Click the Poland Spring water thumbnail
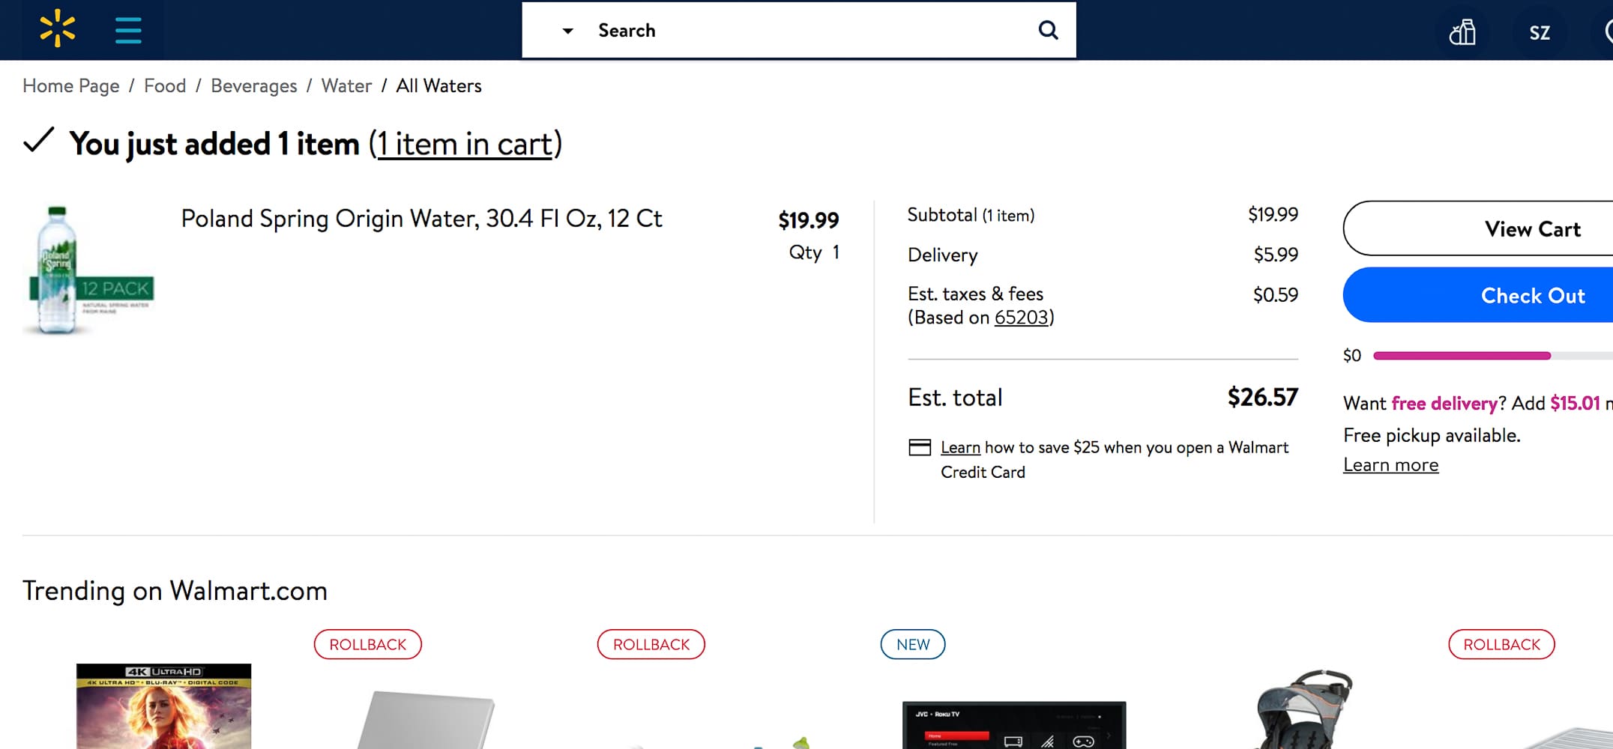1613x749 pixels. (90, 270)
